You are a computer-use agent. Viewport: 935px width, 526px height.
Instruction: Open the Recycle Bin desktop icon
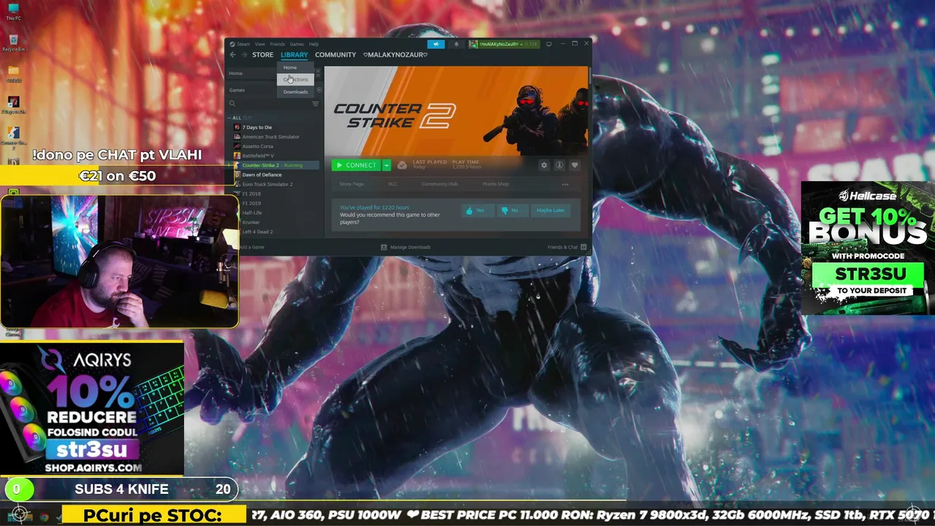tap(13, 42)
